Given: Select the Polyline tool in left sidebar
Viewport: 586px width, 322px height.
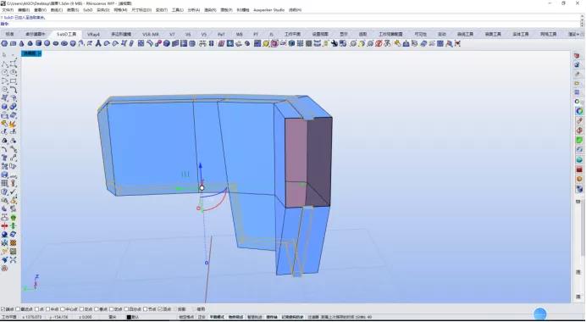Looking at the screenshot, I should coord(4,64).
